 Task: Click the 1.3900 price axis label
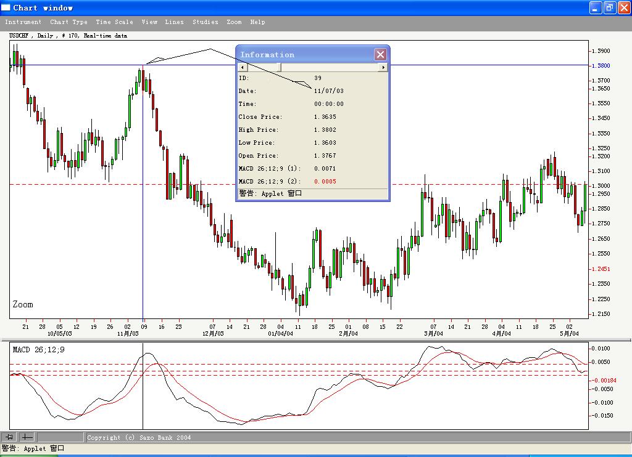[x=601, y=51]
